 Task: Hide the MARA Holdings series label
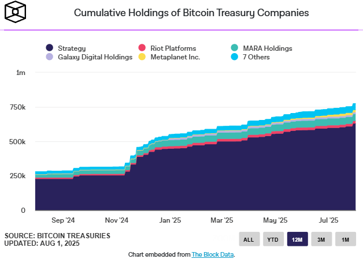[268, 48]
